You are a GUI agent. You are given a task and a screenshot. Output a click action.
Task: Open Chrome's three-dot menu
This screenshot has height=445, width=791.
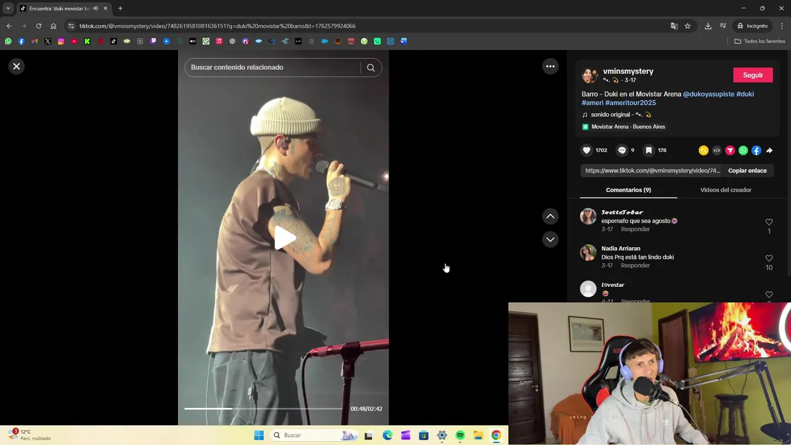coord(782,26)
